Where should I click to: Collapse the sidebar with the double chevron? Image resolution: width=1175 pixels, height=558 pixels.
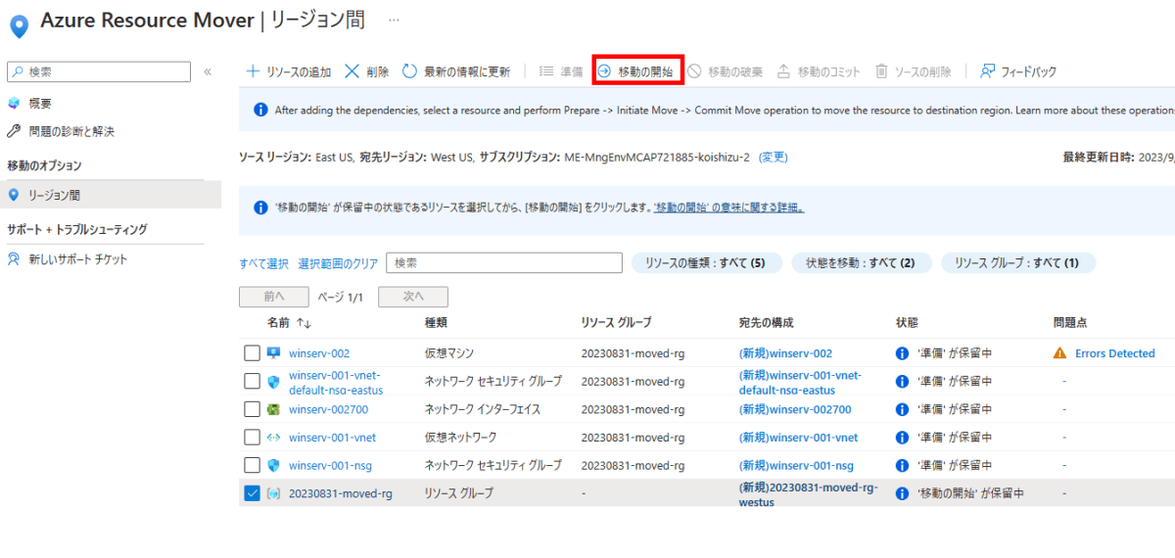point(208,71)
